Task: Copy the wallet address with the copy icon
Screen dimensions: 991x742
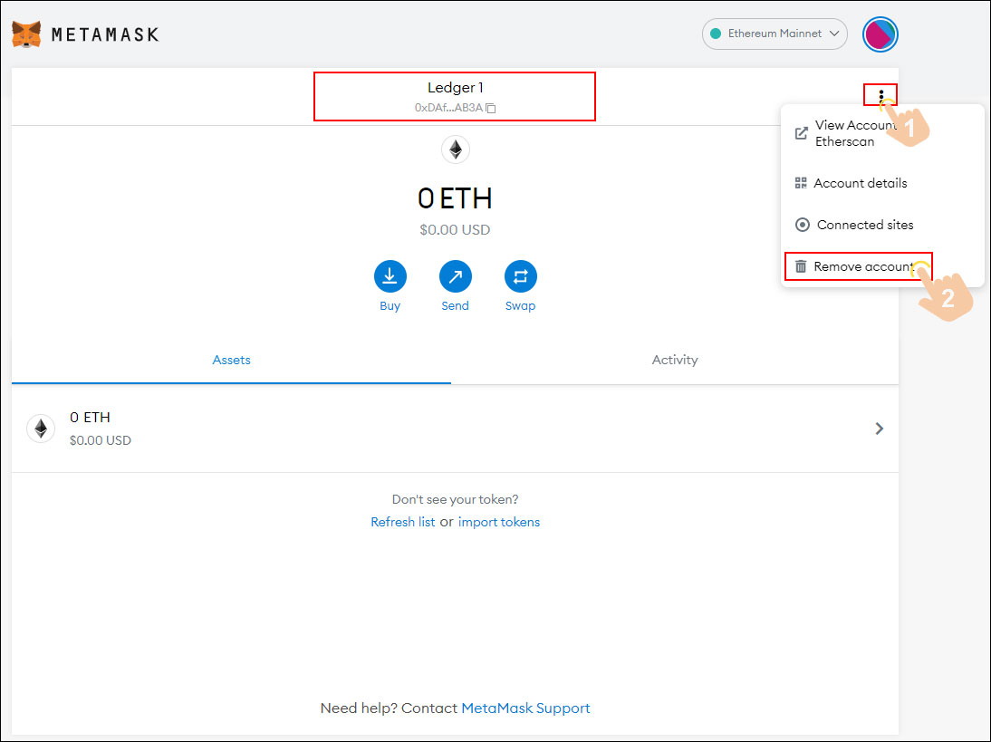Action: (490, 107)
